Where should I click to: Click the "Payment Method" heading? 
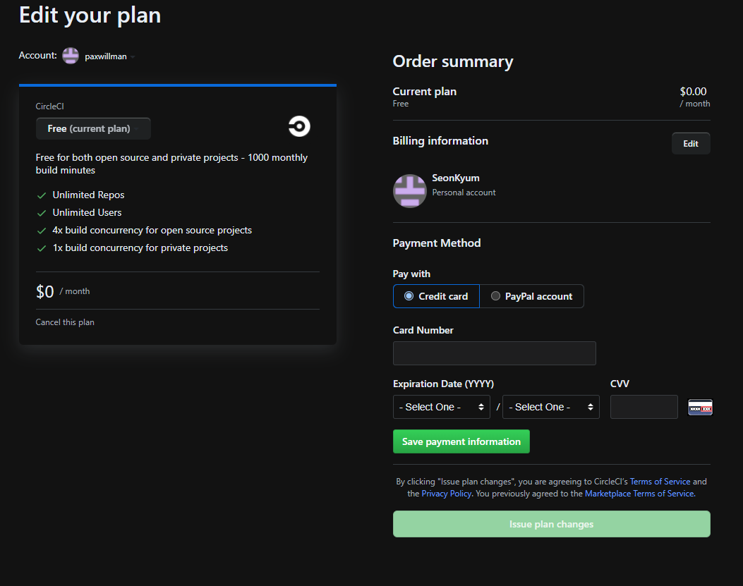(x=437, y=243)
